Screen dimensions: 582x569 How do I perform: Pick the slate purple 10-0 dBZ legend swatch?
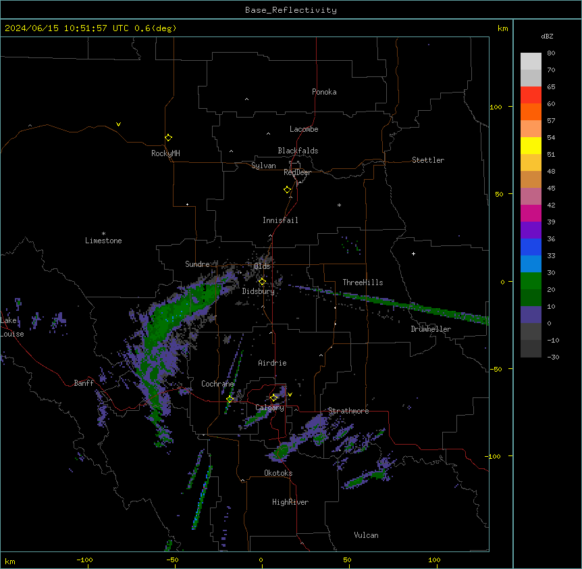tap(531, 315)
